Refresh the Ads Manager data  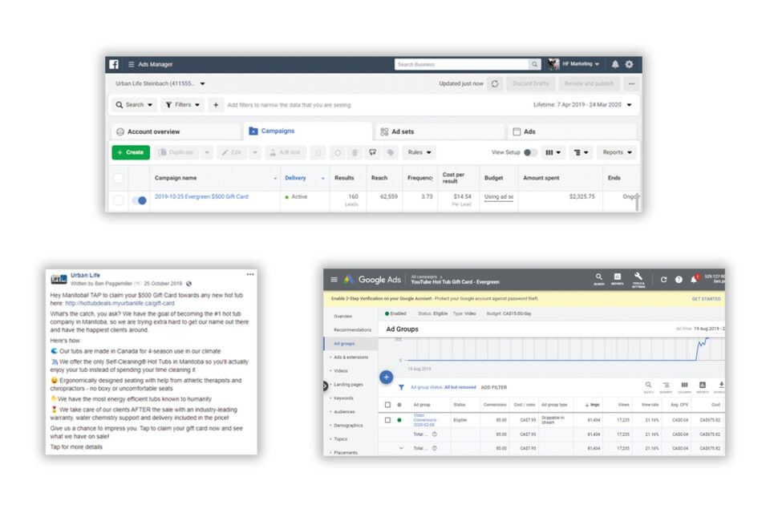tap(495, 83)
